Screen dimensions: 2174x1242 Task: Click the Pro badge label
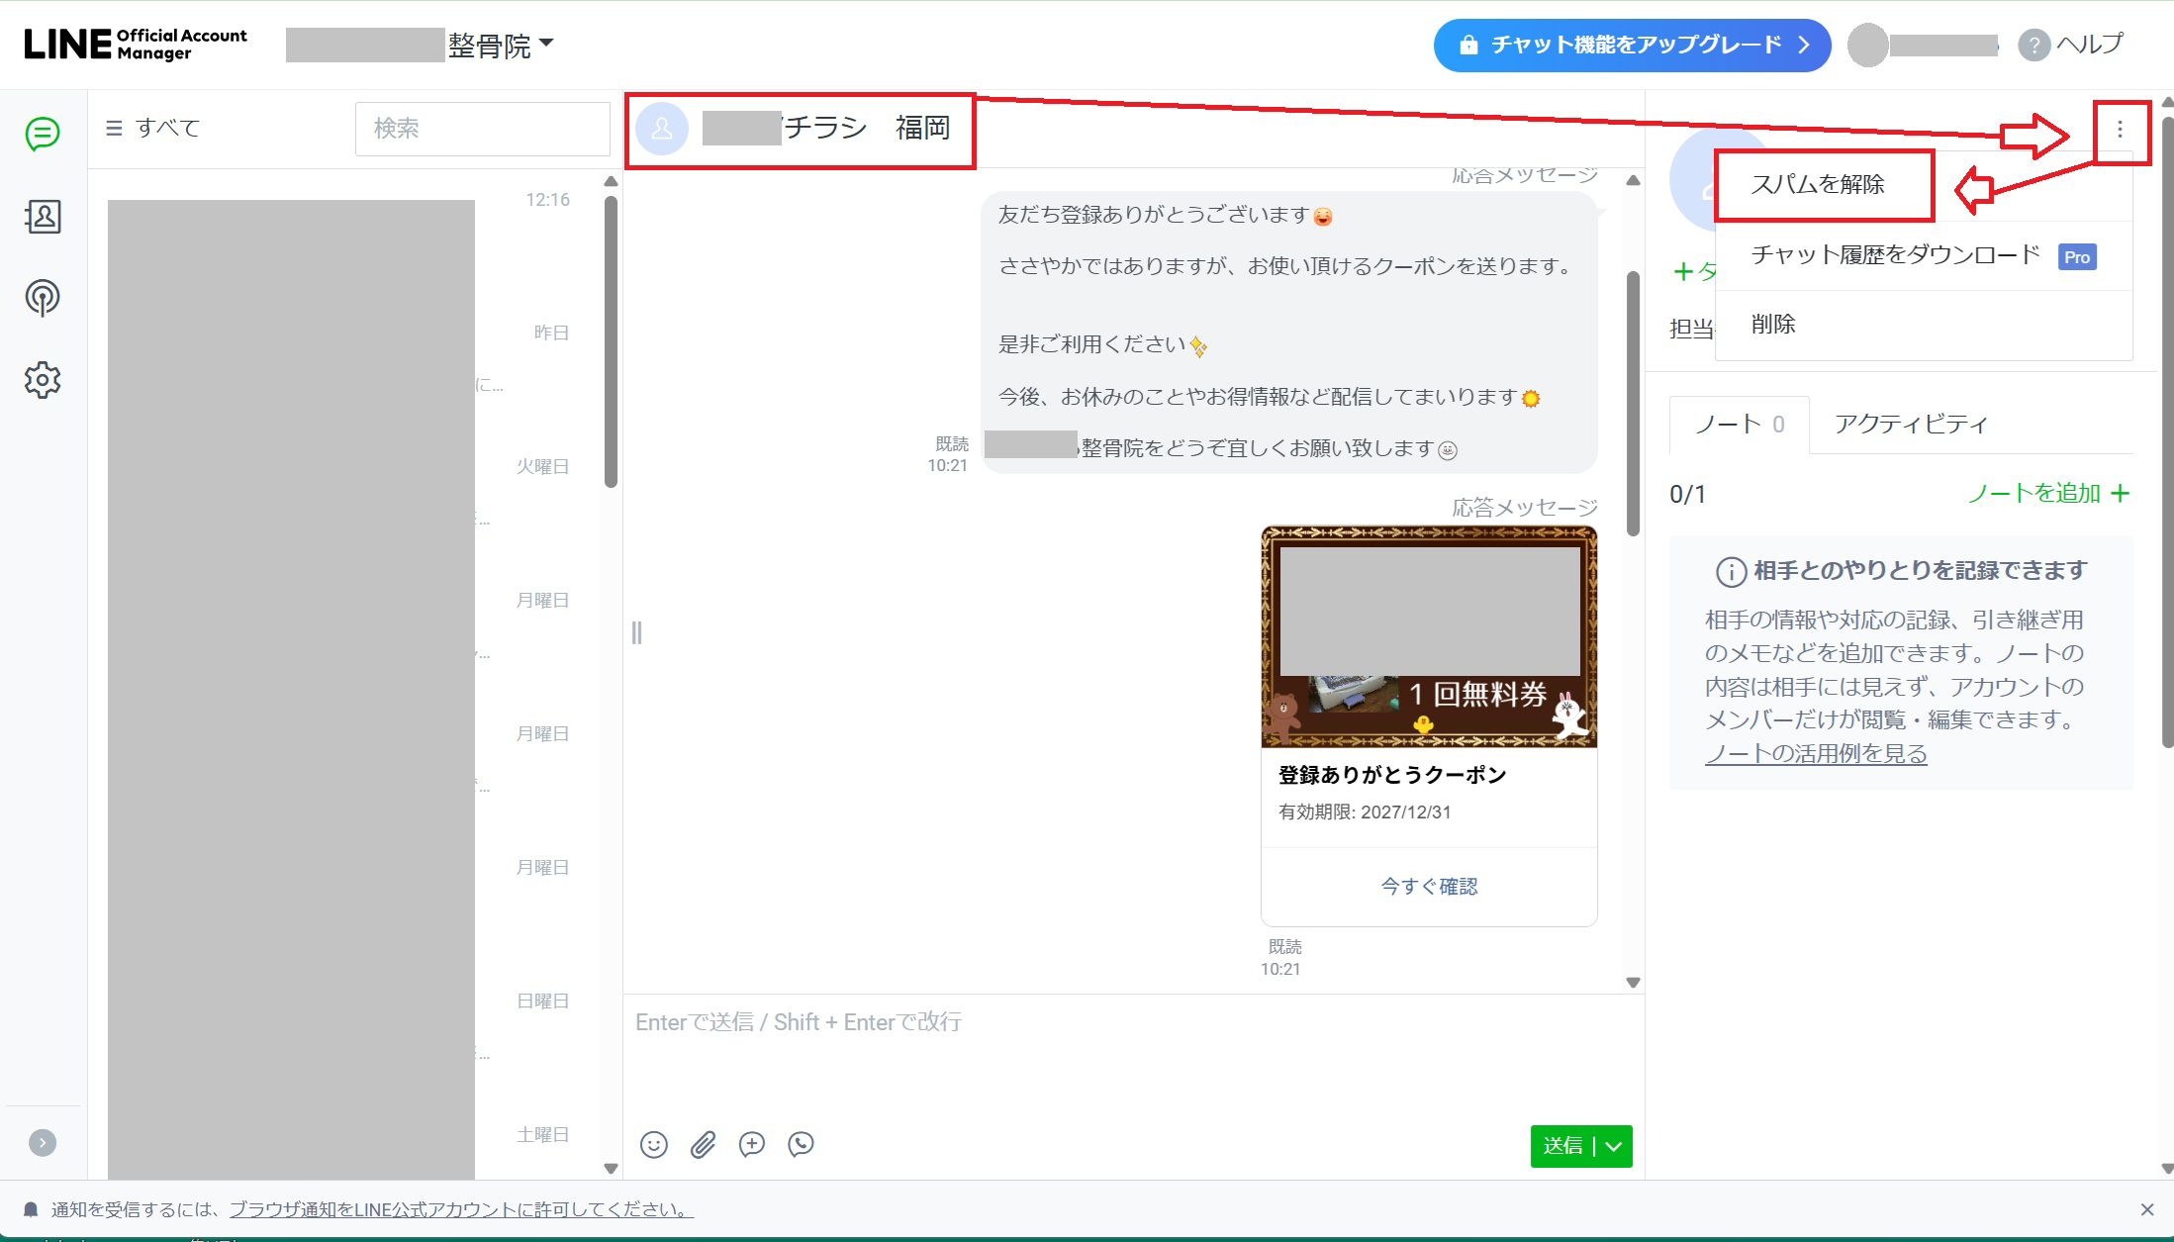click(2077, 257)
